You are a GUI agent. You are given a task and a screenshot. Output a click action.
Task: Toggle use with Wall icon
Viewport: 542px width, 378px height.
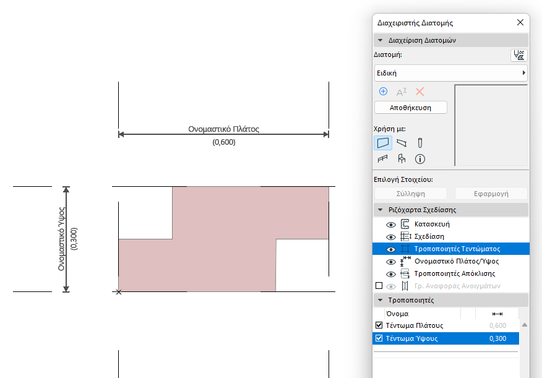pos(383,143)
